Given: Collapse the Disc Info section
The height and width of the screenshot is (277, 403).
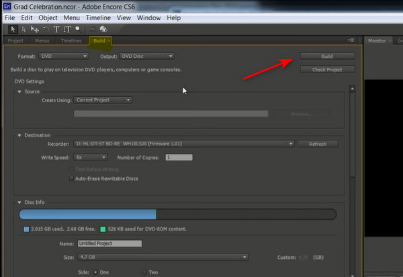Looking at the screenshot, I should (19, 202).
